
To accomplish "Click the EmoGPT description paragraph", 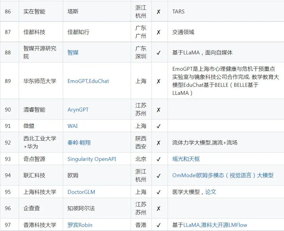I will tap(225, 81).
